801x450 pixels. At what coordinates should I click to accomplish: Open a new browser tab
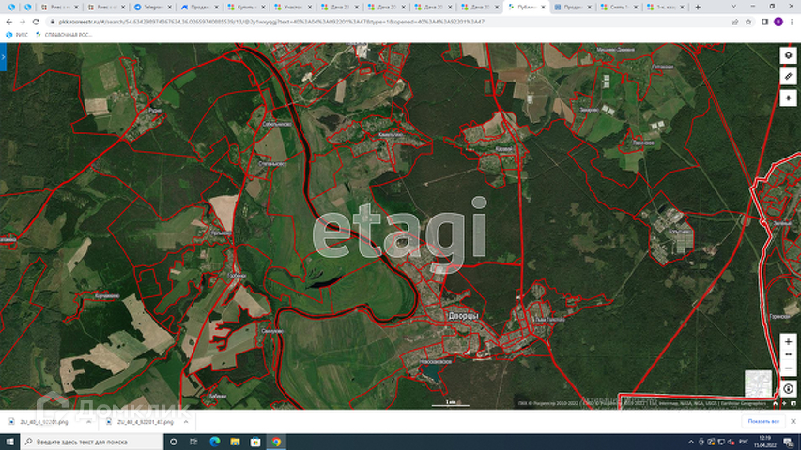click(698, 7)
